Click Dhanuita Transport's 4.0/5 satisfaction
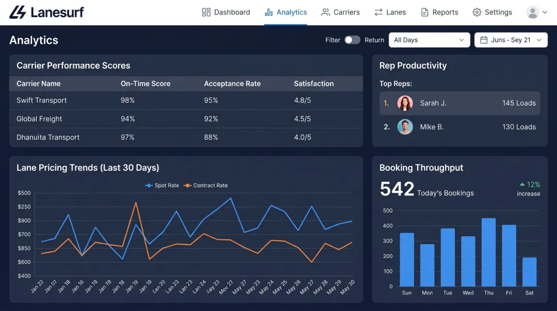The height and width of the screenshot is (311, 557). tap(302, 137)
